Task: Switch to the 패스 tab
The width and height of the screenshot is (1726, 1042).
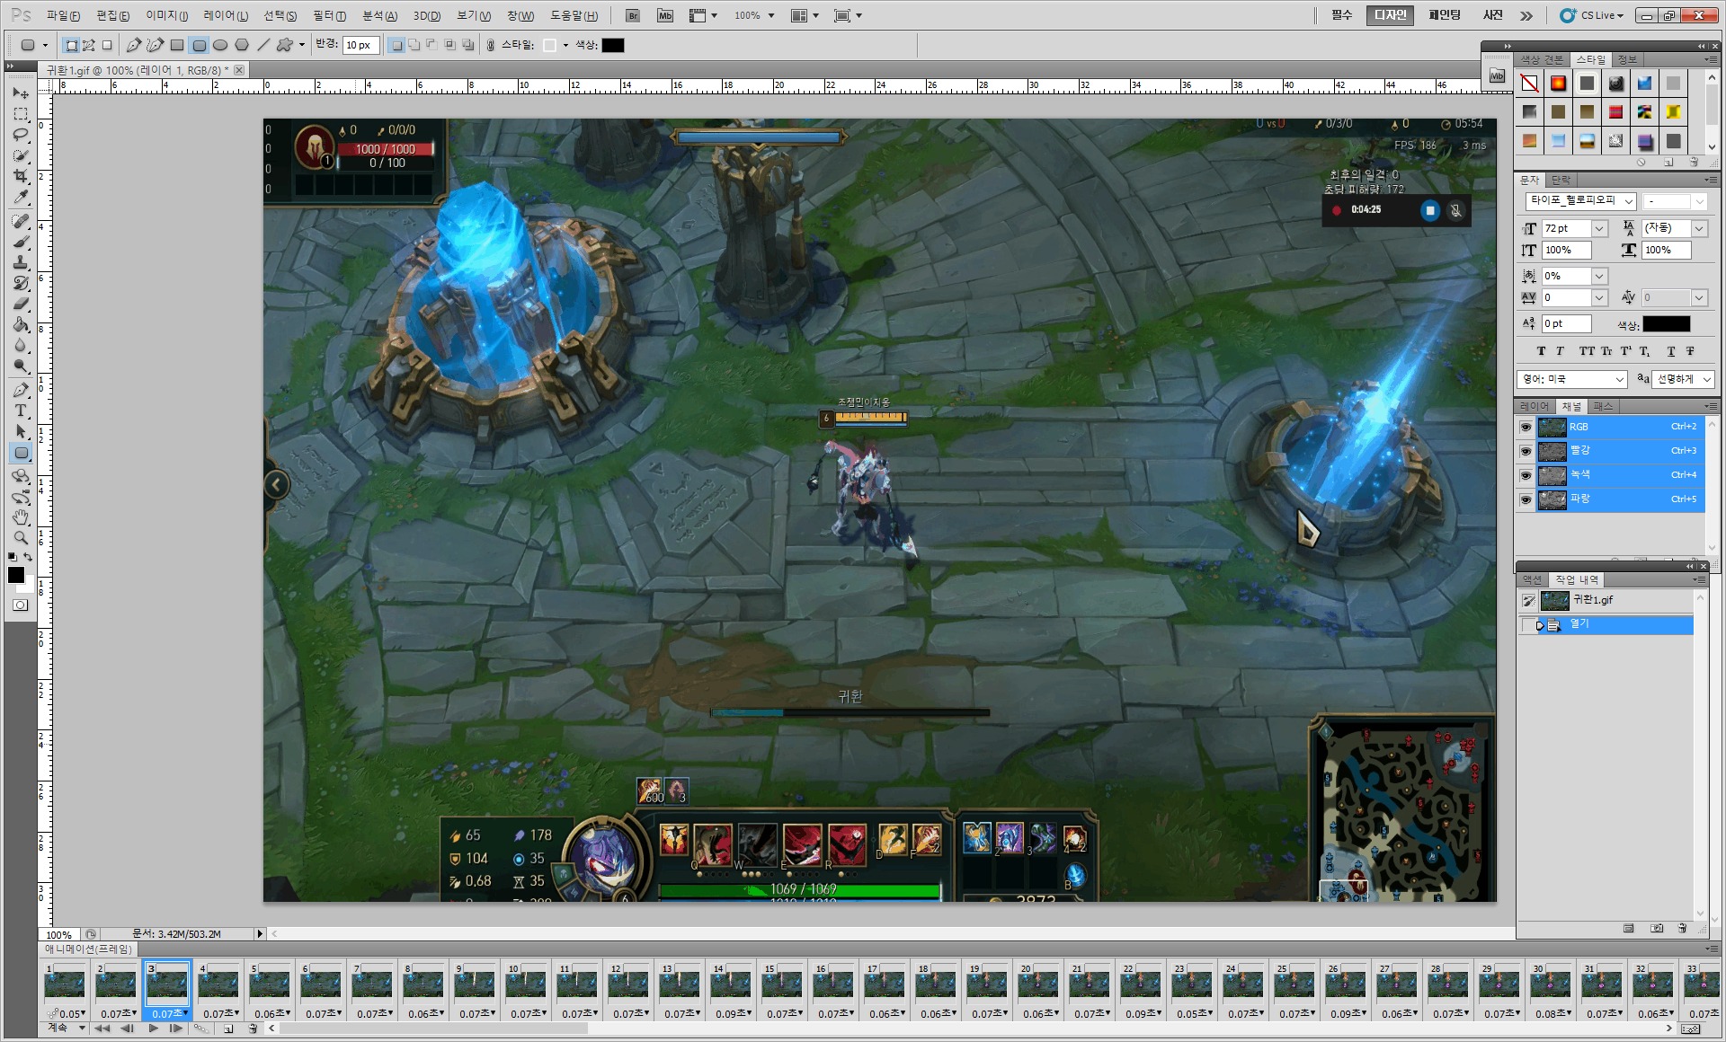Action: point(1603,407)
